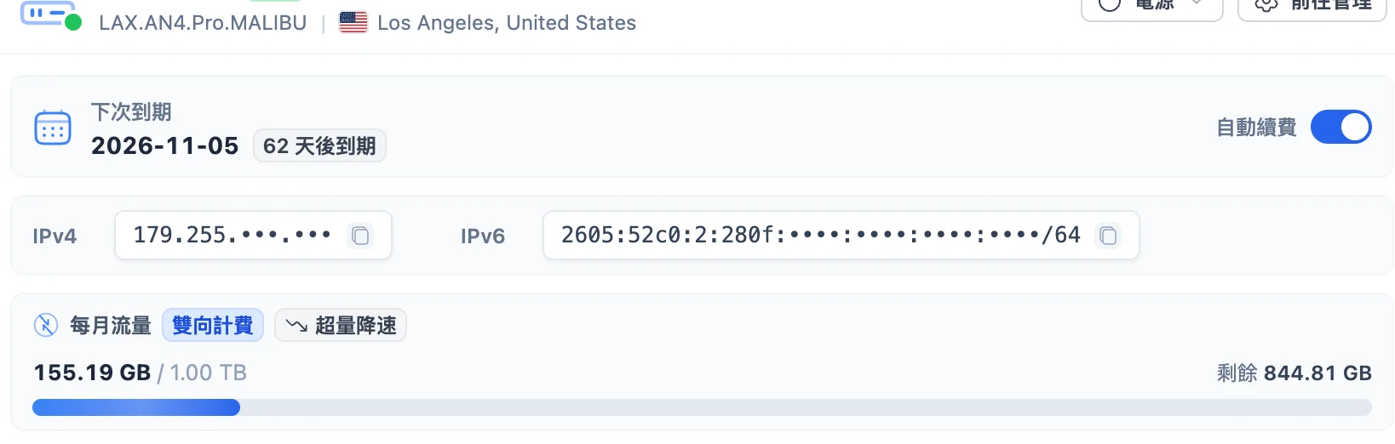Copy the IPv4 address with the copy icon

point(360,236)
